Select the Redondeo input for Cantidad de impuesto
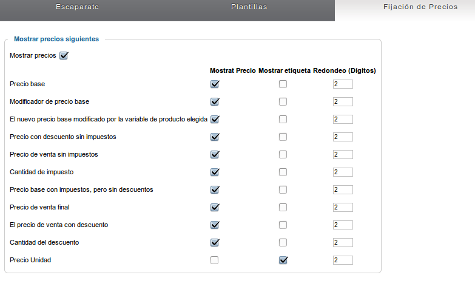Image resolution: width=475 pixels, height=306 pixels. click(343, 172)
